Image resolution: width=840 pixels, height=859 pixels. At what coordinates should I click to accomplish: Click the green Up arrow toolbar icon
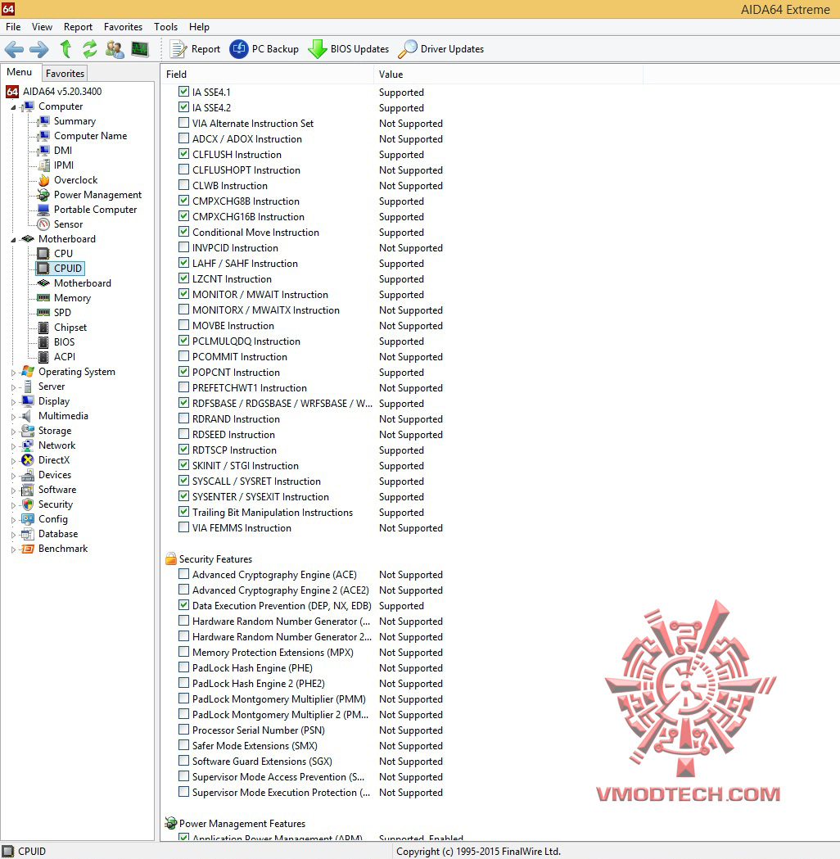tap(65, 49)
